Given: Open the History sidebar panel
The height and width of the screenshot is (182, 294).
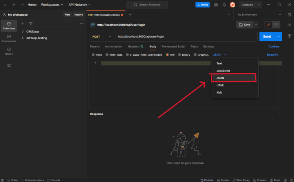Looking at the screenshot, I should point(9,51).
